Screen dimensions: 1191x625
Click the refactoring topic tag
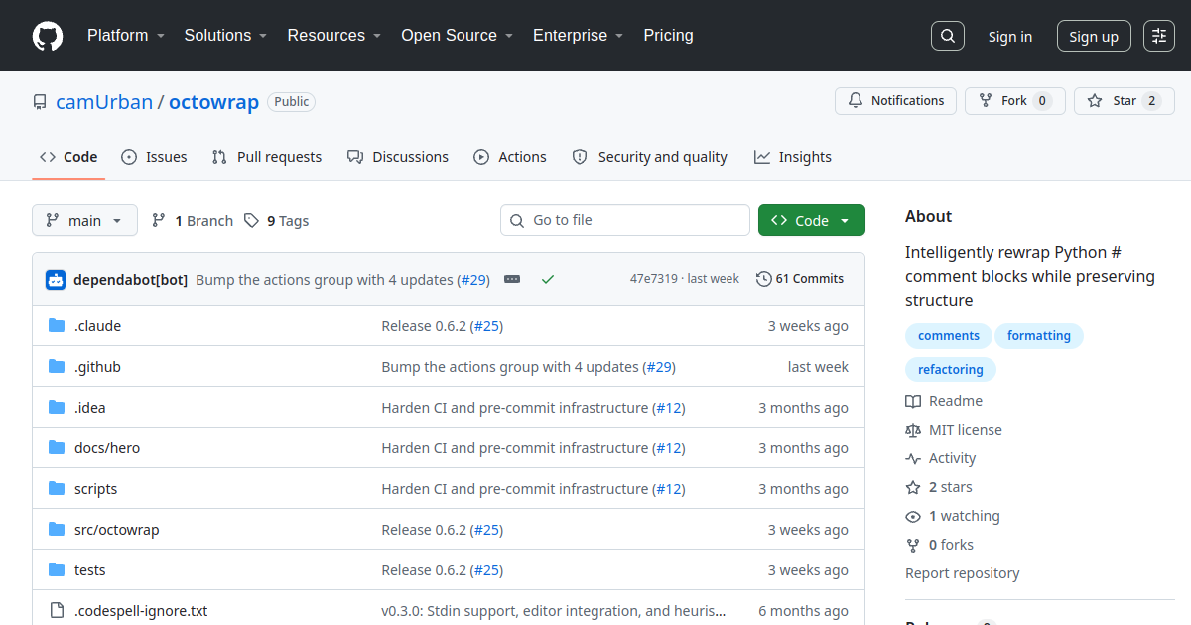(951, 370)
